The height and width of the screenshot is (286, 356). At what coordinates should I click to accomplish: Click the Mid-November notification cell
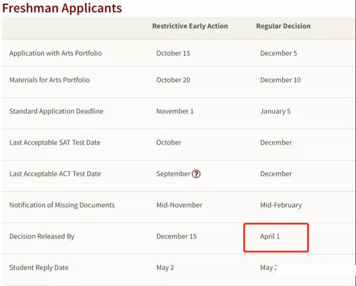coord(179,205)
